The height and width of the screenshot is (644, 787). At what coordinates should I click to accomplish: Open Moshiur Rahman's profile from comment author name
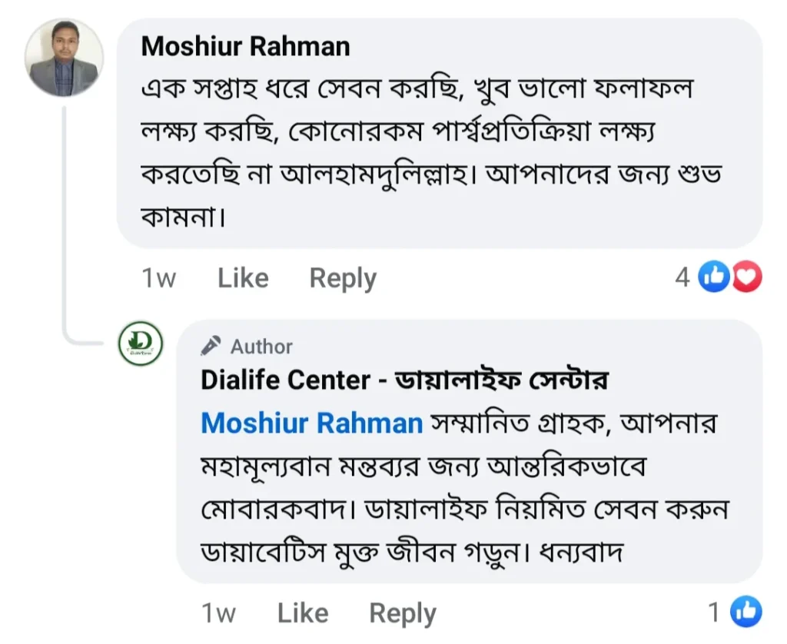pyautogui.click(x=245, y=46)
